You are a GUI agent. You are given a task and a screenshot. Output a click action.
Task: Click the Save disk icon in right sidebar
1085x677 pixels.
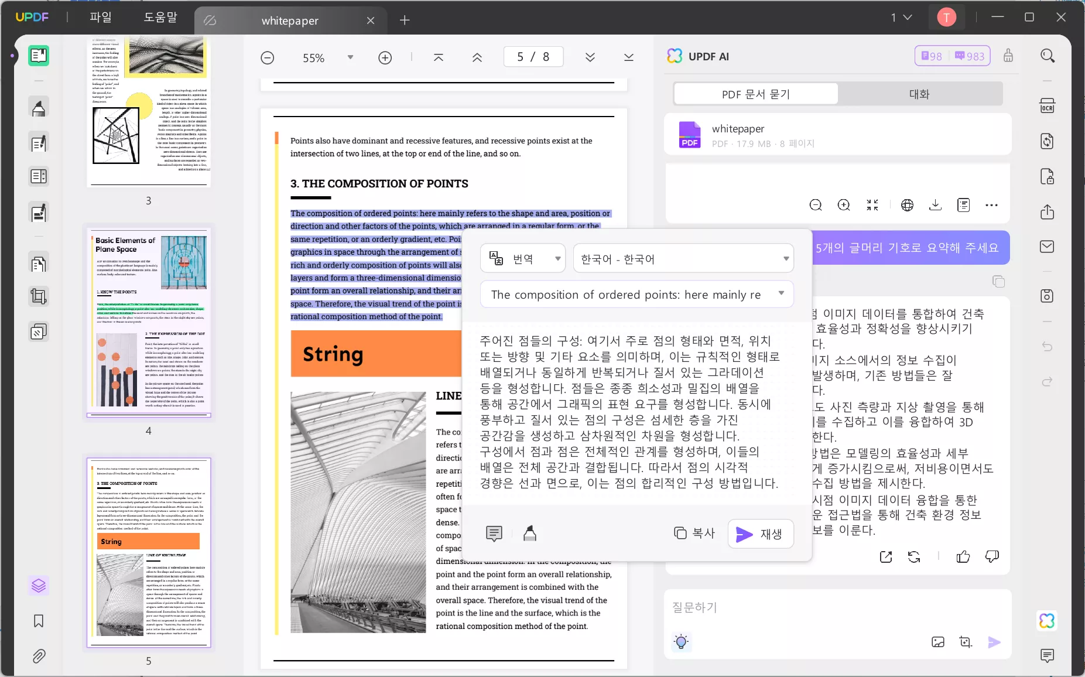click(x=1048, y=296)
